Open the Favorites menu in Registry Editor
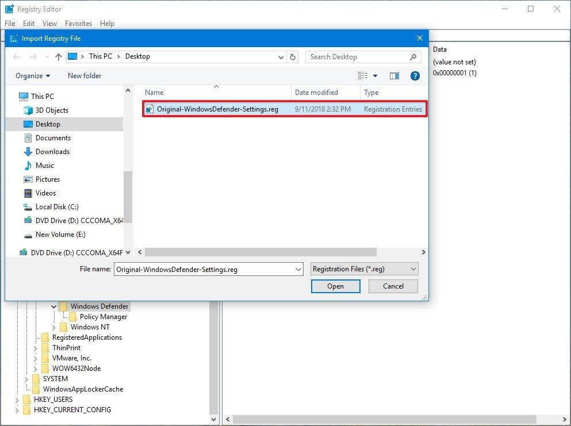 (x=78, y=24)
